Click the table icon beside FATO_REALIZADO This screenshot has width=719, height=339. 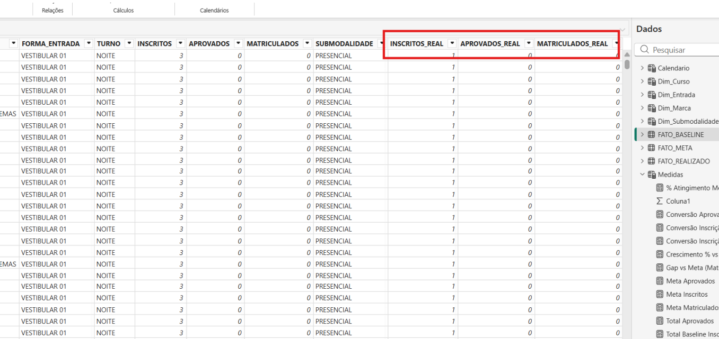(652, 161)
